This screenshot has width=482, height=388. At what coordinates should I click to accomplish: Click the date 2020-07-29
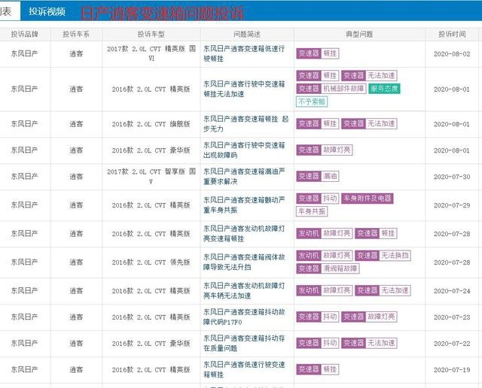click(452, 205)
